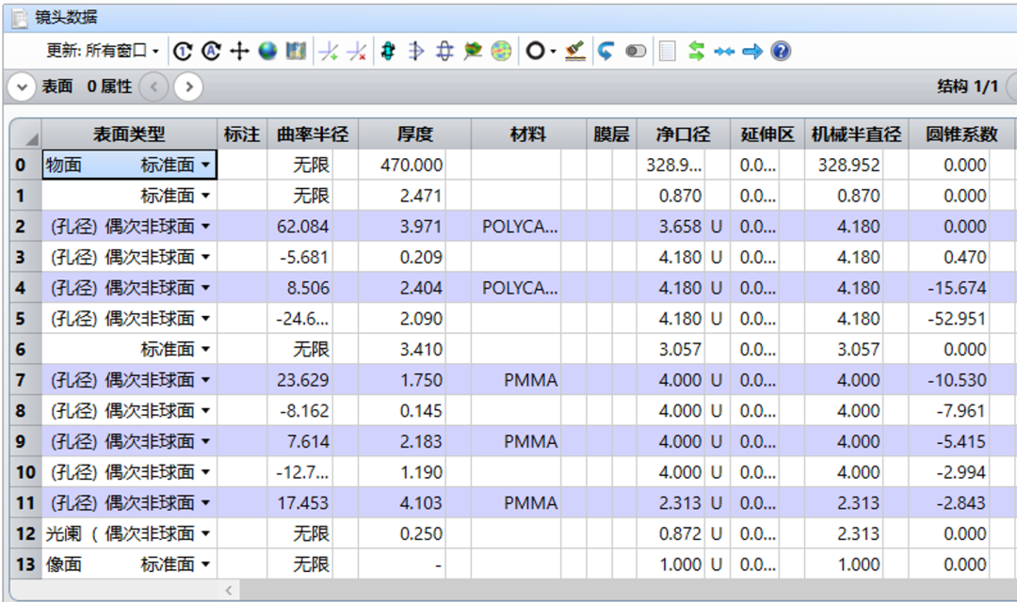Viewport: 1017px width, 602px height.
Task: Open help with the blue question mark
Action: pos(781,51)
